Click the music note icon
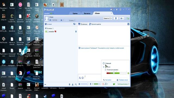This screenshot has width=174, height=98. [x=106, y=84]
